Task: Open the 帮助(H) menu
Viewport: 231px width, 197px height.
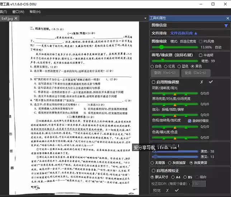Action: tap(35, 12)
